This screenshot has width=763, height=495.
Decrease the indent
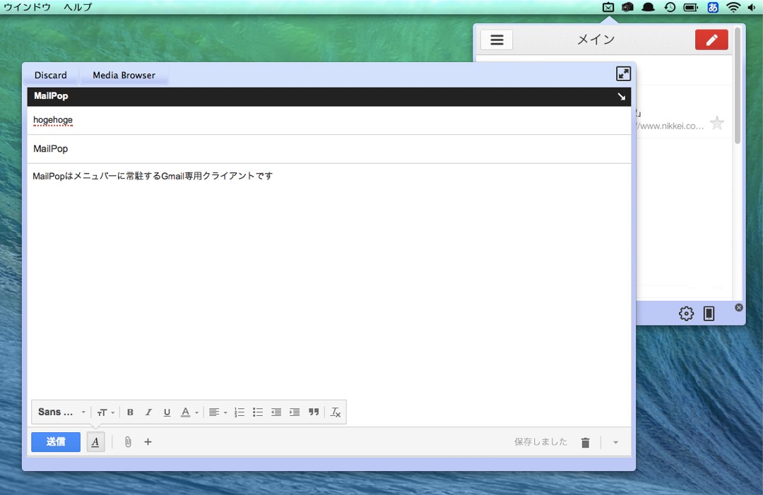(276, 412)
